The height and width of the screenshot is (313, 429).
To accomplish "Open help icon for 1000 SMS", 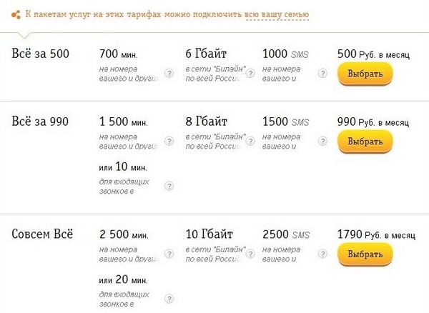I will 323,74.
